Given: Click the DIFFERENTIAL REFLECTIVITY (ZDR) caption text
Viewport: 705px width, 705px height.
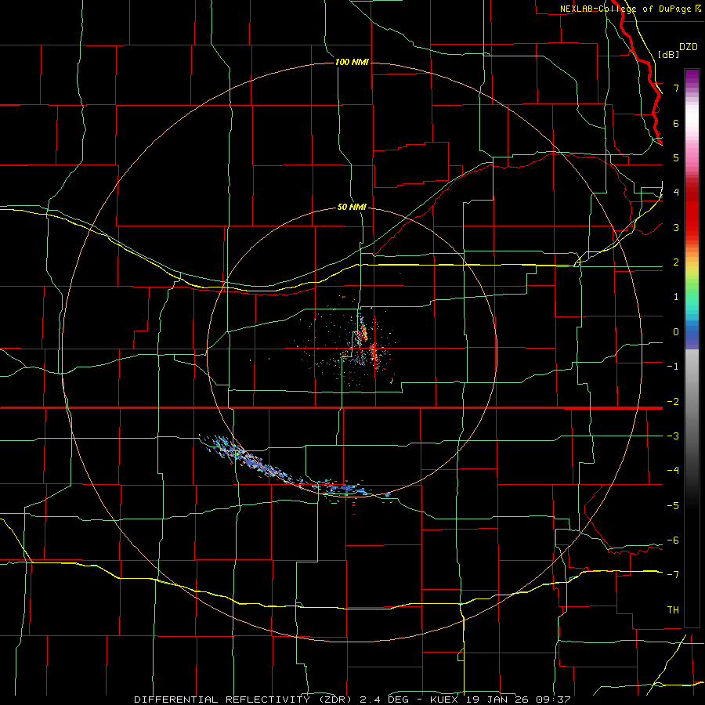Looking at the screenshot, I should [x=244, y=700].
